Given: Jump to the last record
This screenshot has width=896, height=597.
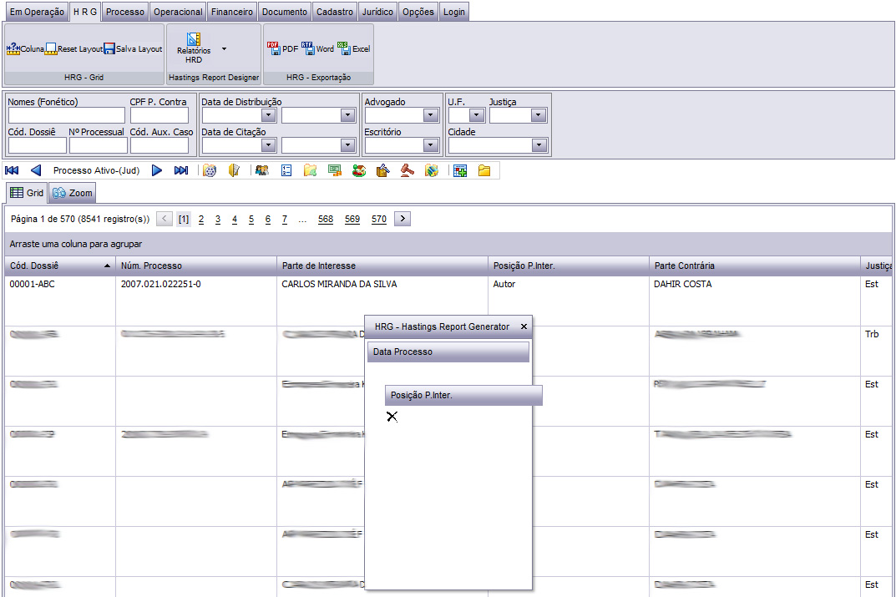Looking at the screenshot, I should 181,170.
